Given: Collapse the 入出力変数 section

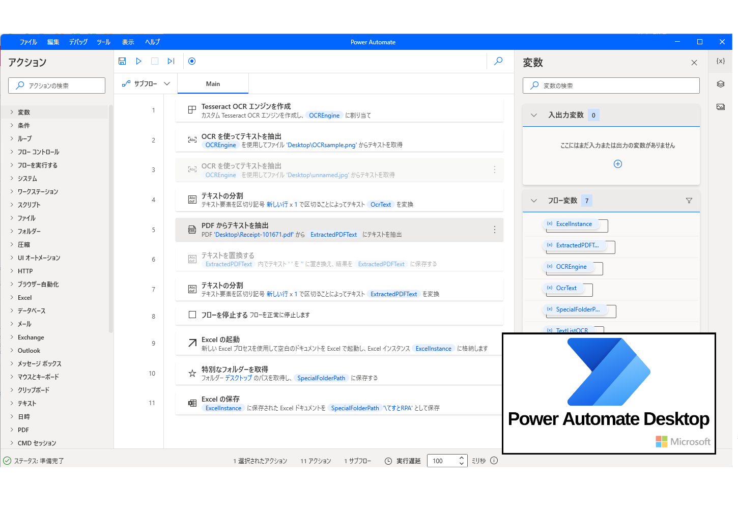Looking at the screenshot, I should pyautogui.click(x=534, y=115).
